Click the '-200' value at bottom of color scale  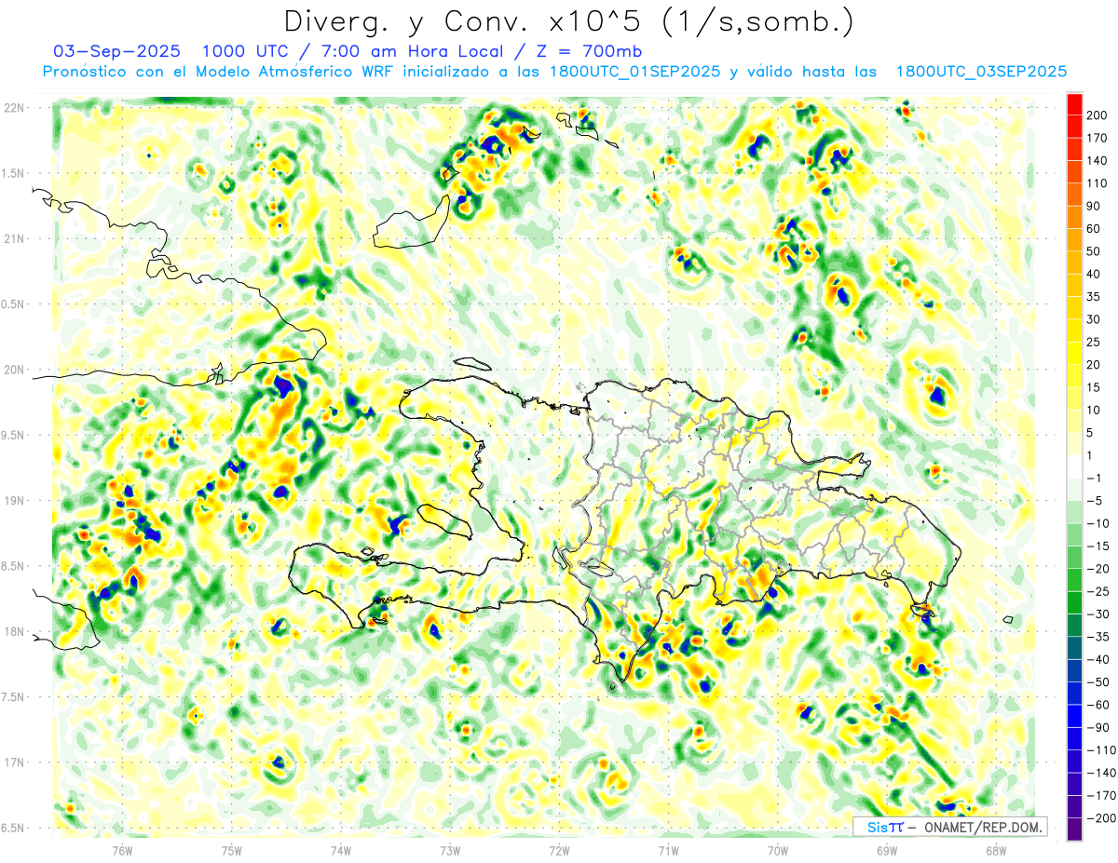point(1100,817)
